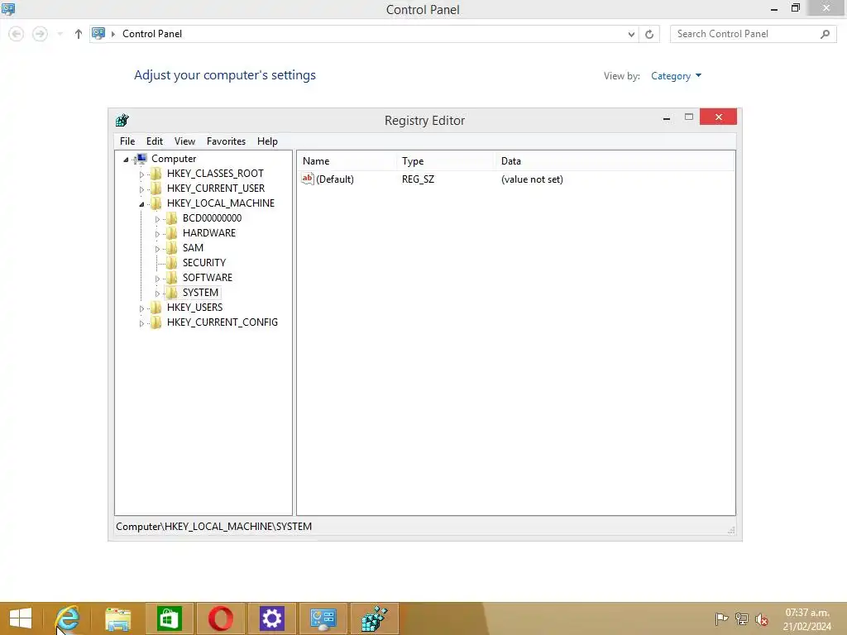This screenshot has width=847, height=635.
Task: Collapse the Computer root node arrow
Action: 126,160
